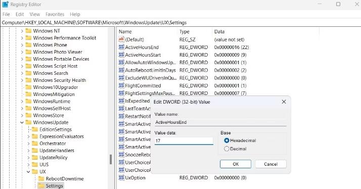Click the data value 0x00000016 (22)

(232, 47)
